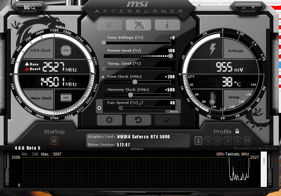Click the Power Limit 100 value field
The image size is (281, 196).
[171, 51]
